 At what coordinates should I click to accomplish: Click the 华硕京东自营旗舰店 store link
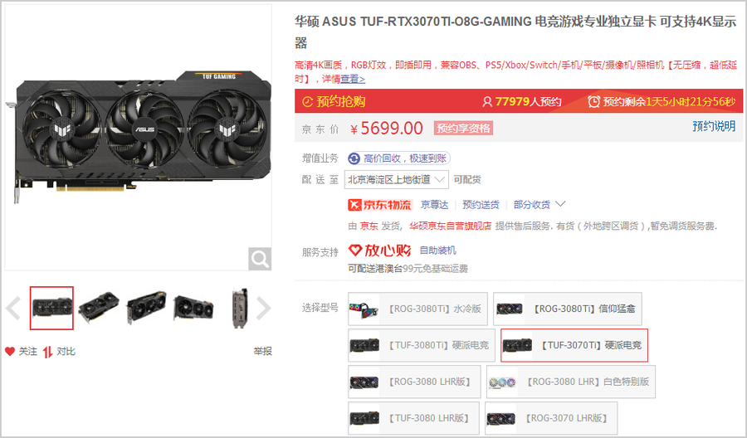450,226
